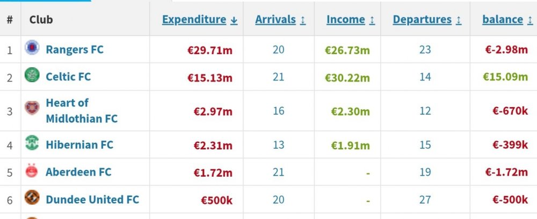Click the Hibernian FC club crest icon
537x219 pixels.
pos(32,144)
